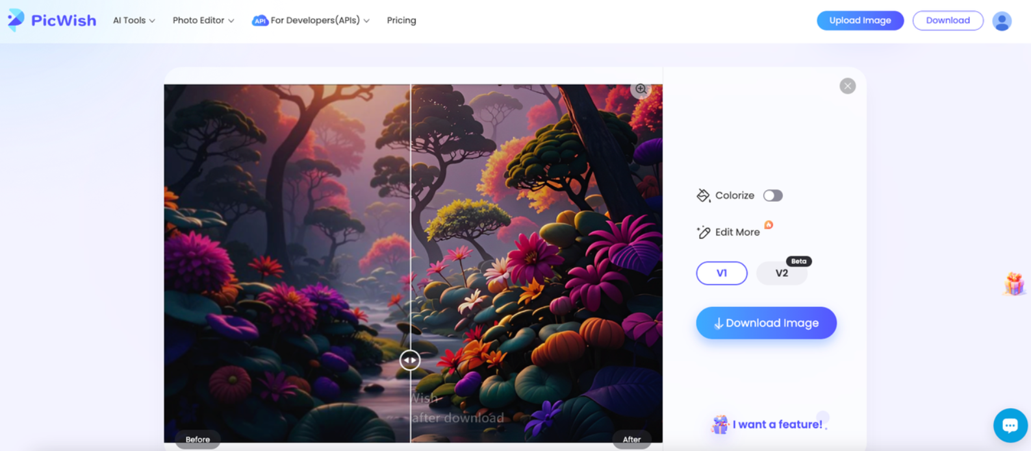Expand the Photo Editor menu
The height and width of the screenshot is (451, 1031).
[x=203, y=20]
